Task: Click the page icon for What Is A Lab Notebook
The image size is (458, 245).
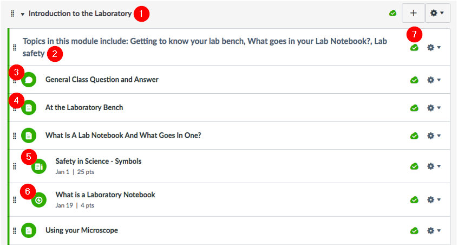Action: pos(29,136)
